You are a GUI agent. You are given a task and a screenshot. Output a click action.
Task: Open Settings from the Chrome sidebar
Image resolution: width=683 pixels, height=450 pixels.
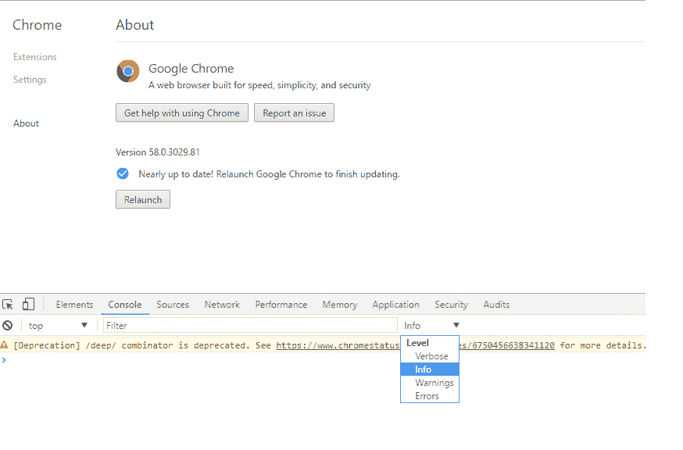[x=29, y=79]
